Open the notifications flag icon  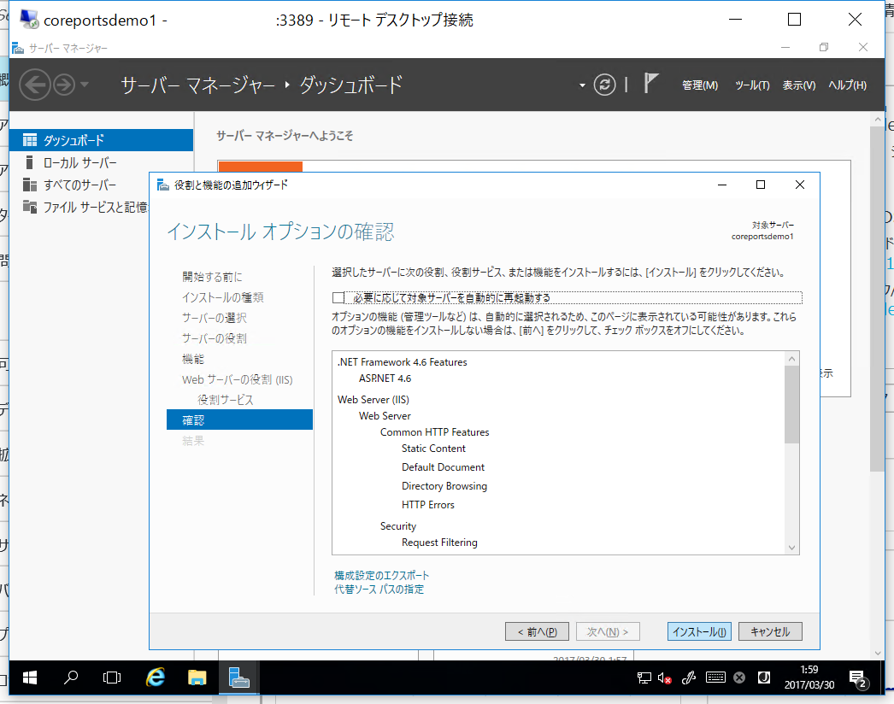650,83
